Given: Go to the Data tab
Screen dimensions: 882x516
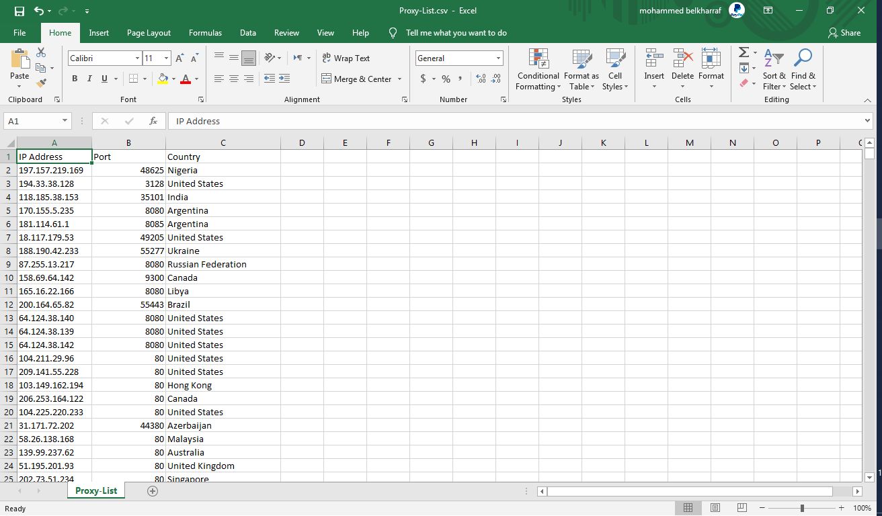Looking at the screenshot, I should point(248,32).
